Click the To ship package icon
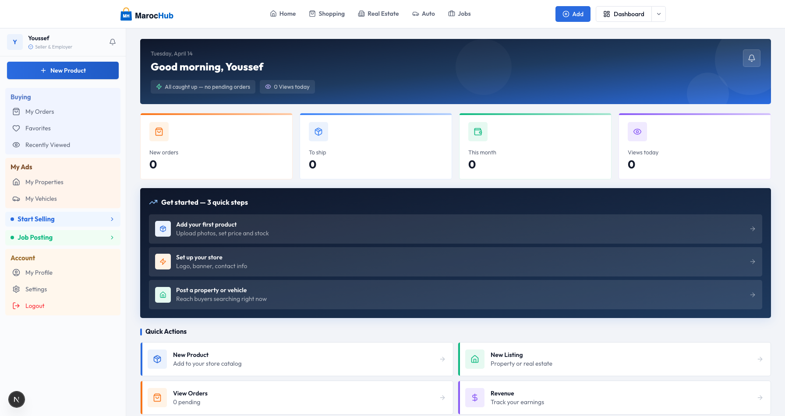Screen dimensions: 785x416 (318, 132)
